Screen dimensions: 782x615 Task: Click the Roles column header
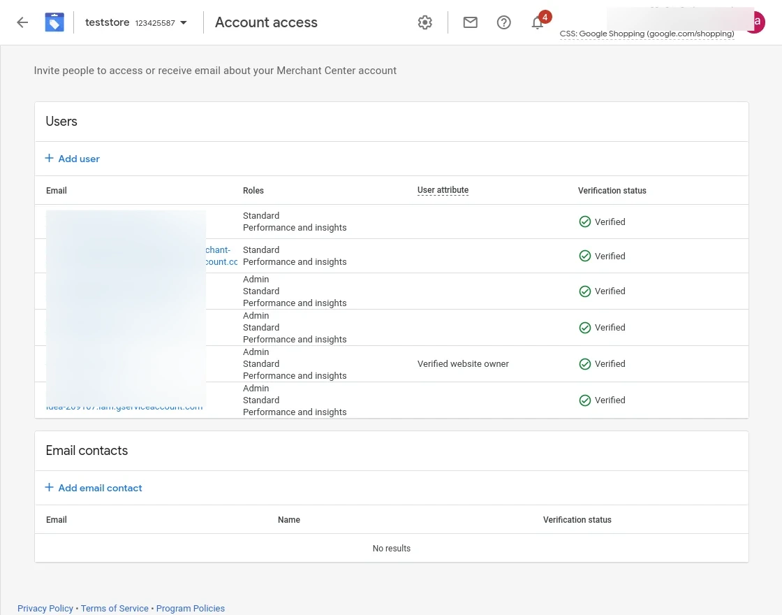[x=253, y=191]
